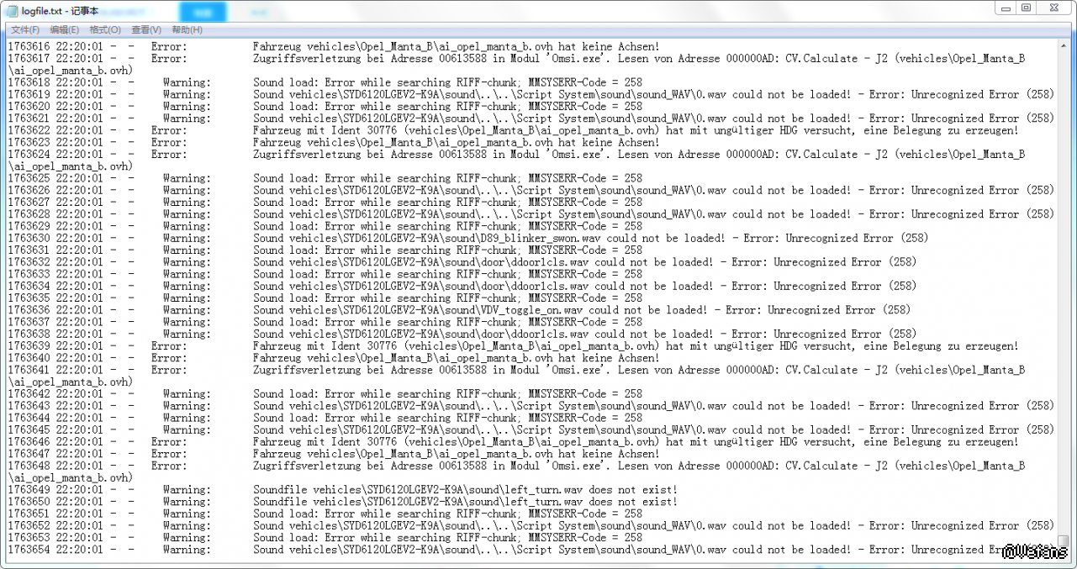
Task: Click the line 1763617 Zugriffsverletzung error text
Action: click(x=639, y=59)
